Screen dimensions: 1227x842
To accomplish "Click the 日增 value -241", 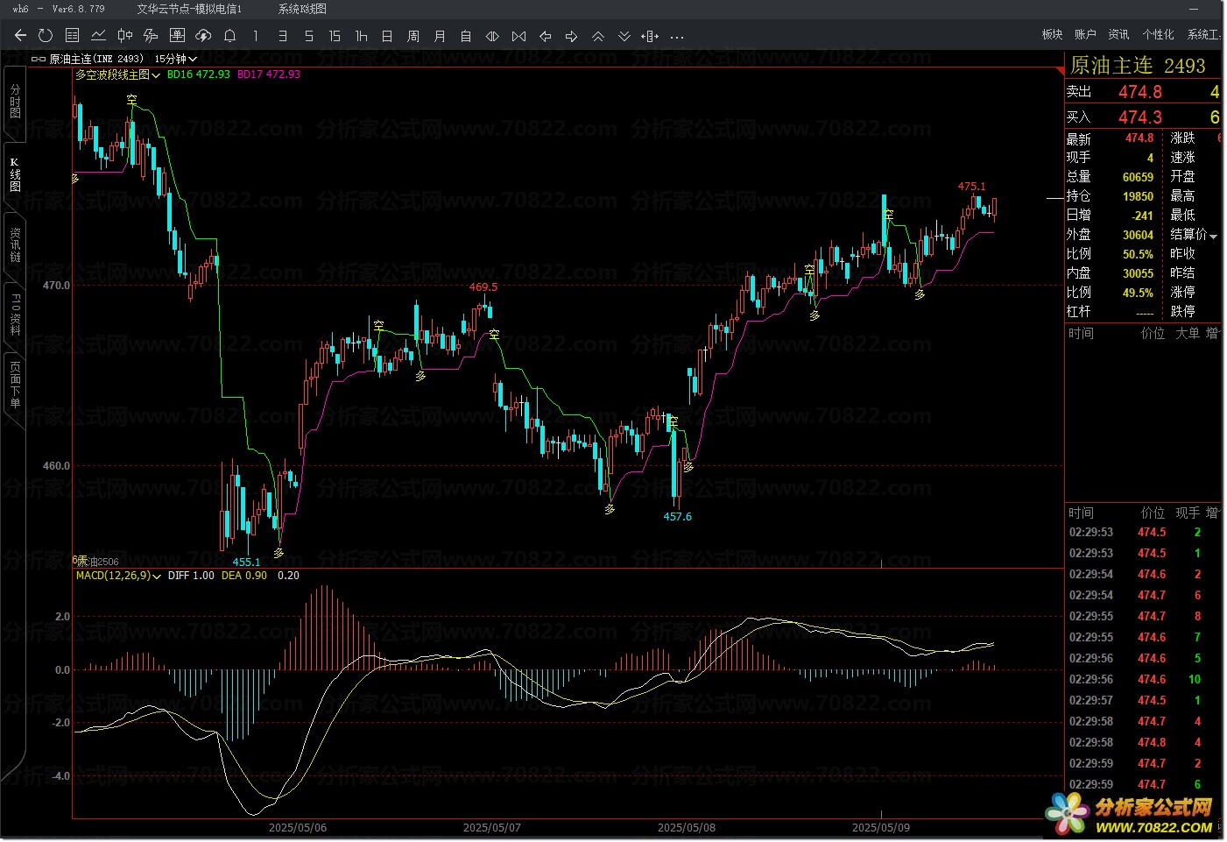I will click(x=1142, y=216).
